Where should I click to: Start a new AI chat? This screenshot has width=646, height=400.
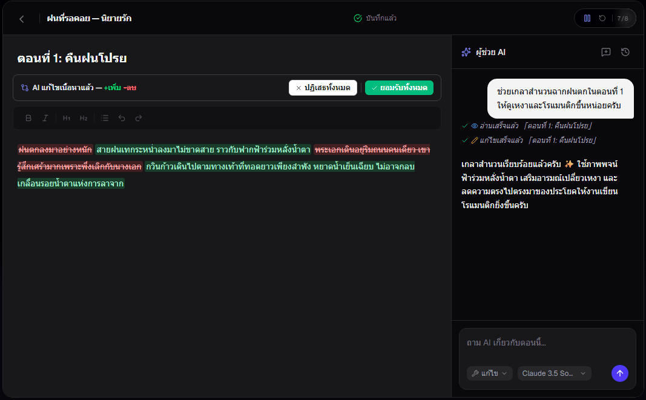[605, 52]
